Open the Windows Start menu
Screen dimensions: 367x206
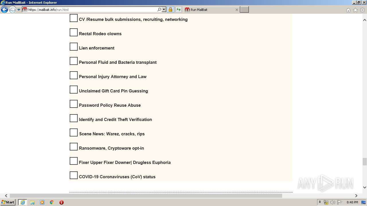click(x=8, y=202)
